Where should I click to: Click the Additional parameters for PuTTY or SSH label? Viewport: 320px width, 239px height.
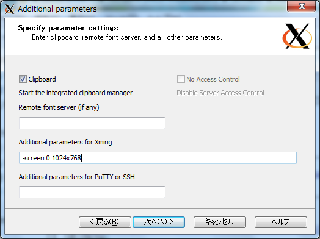(77, 177)
